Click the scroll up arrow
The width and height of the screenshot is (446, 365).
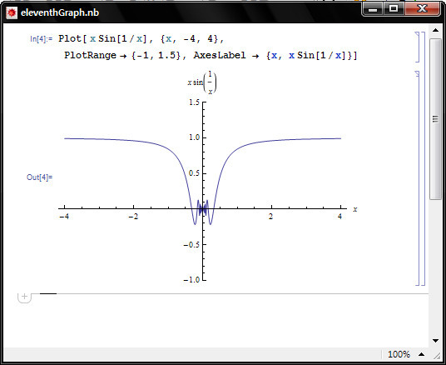(x=435, y=30)
